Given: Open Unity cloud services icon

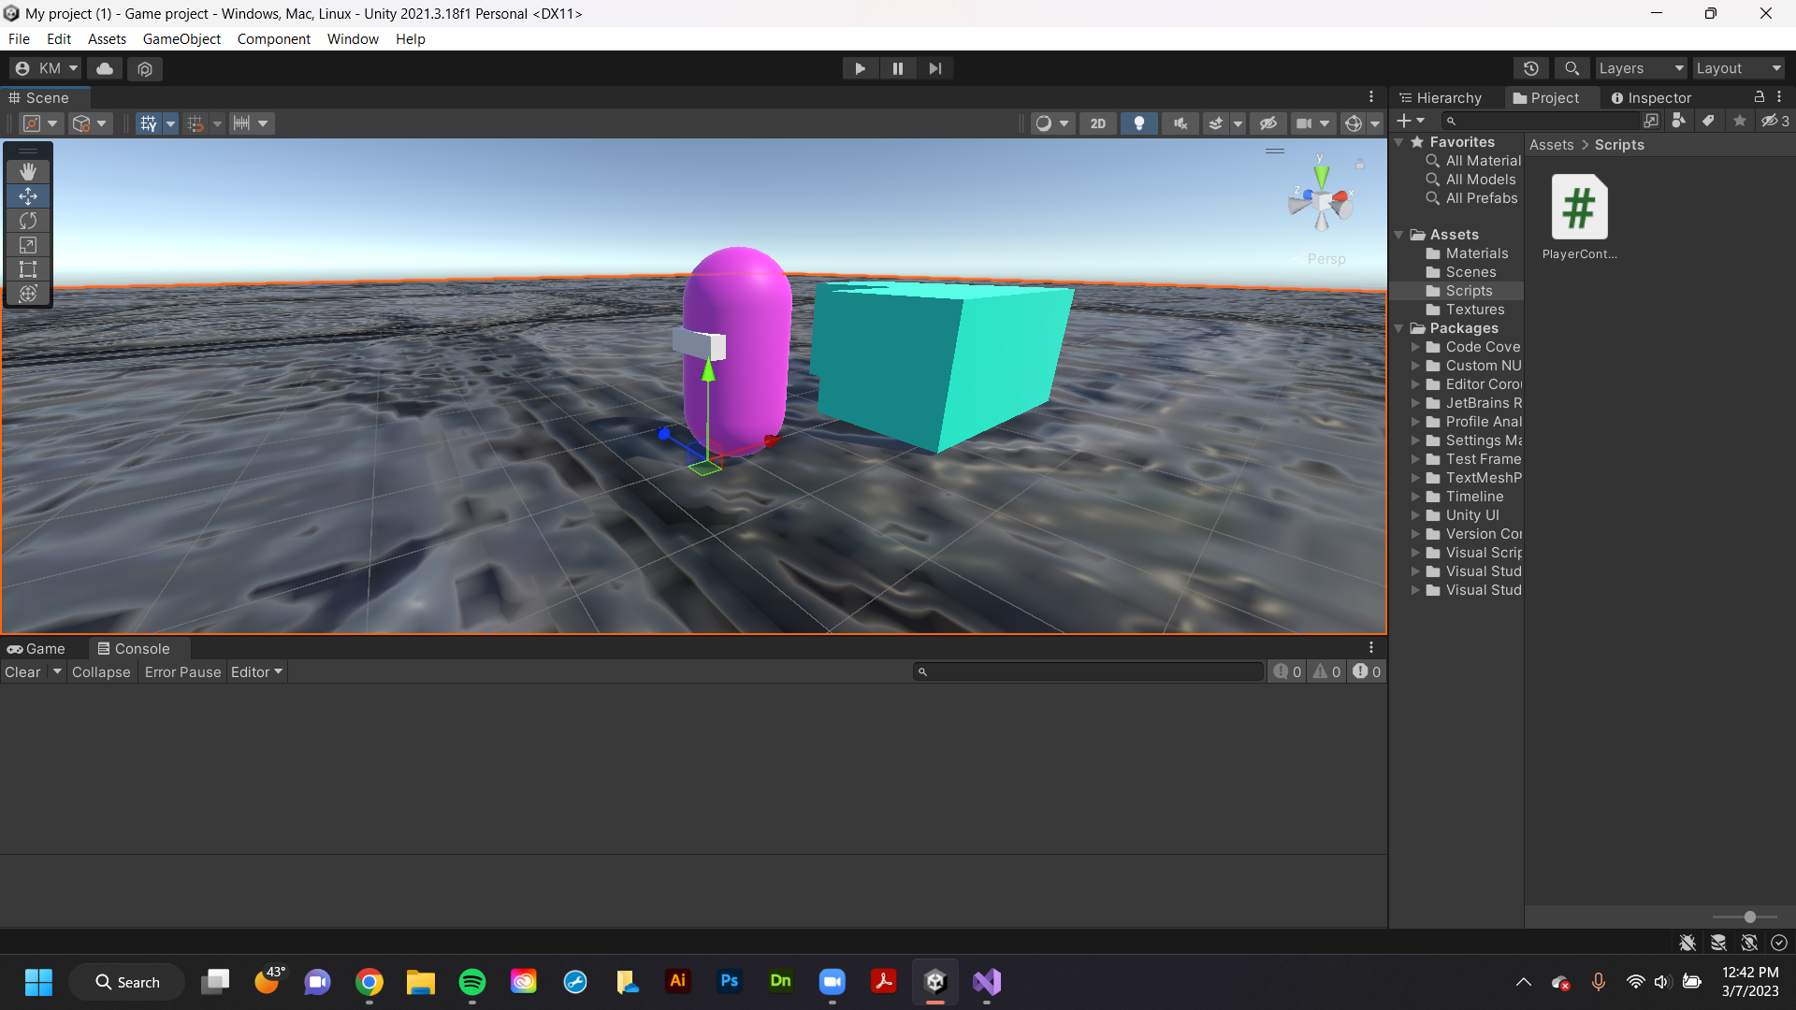Looking at the screenshot, I should [105, 68].
